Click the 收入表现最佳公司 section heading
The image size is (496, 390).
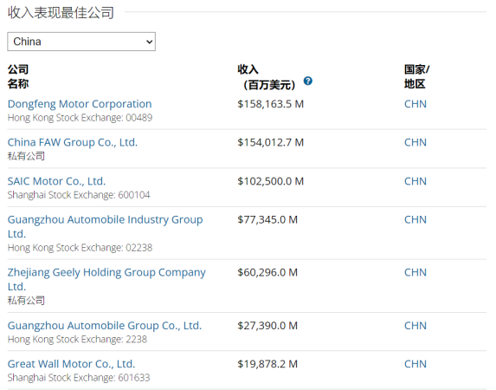point(61,12)
